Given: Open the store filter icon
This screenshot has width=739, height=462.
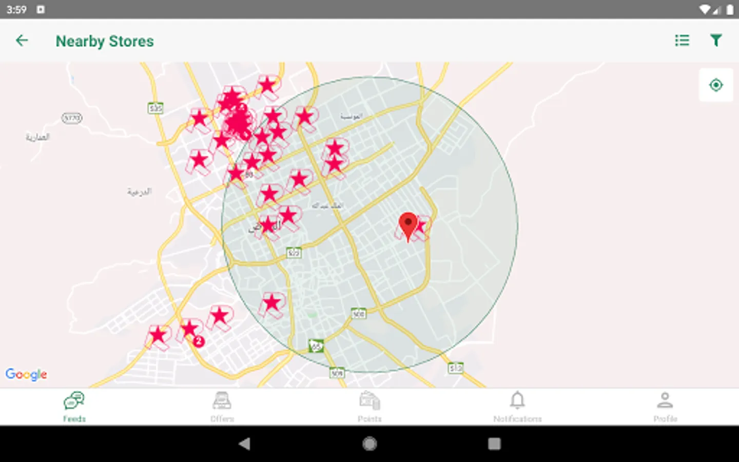Looking at the screenshot, I should (716, 40).
